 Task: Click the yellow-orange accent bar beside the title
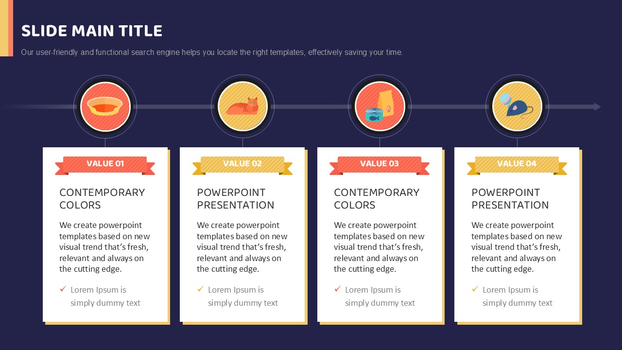point(6,28)
